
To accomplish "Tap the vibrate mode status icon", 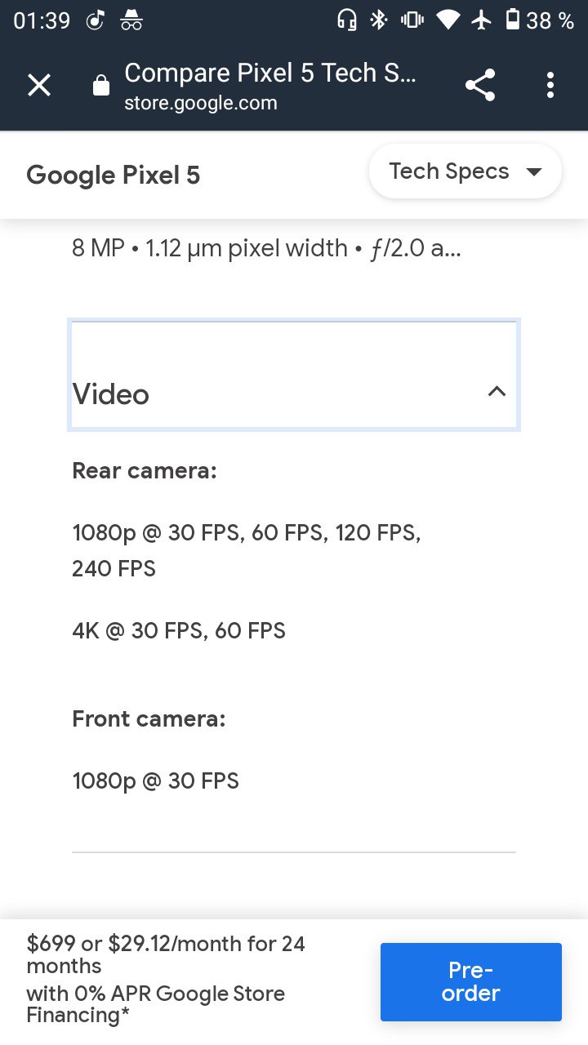I will pos(412,20).
